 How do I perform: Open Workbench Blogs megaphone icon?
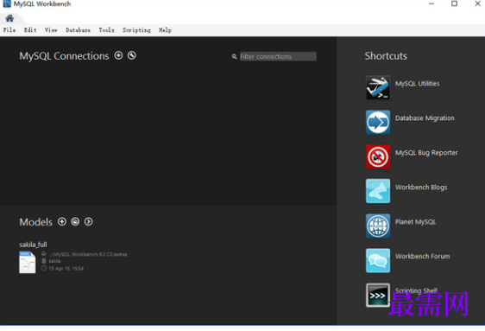pyautogui.click(x=378, y=191)
